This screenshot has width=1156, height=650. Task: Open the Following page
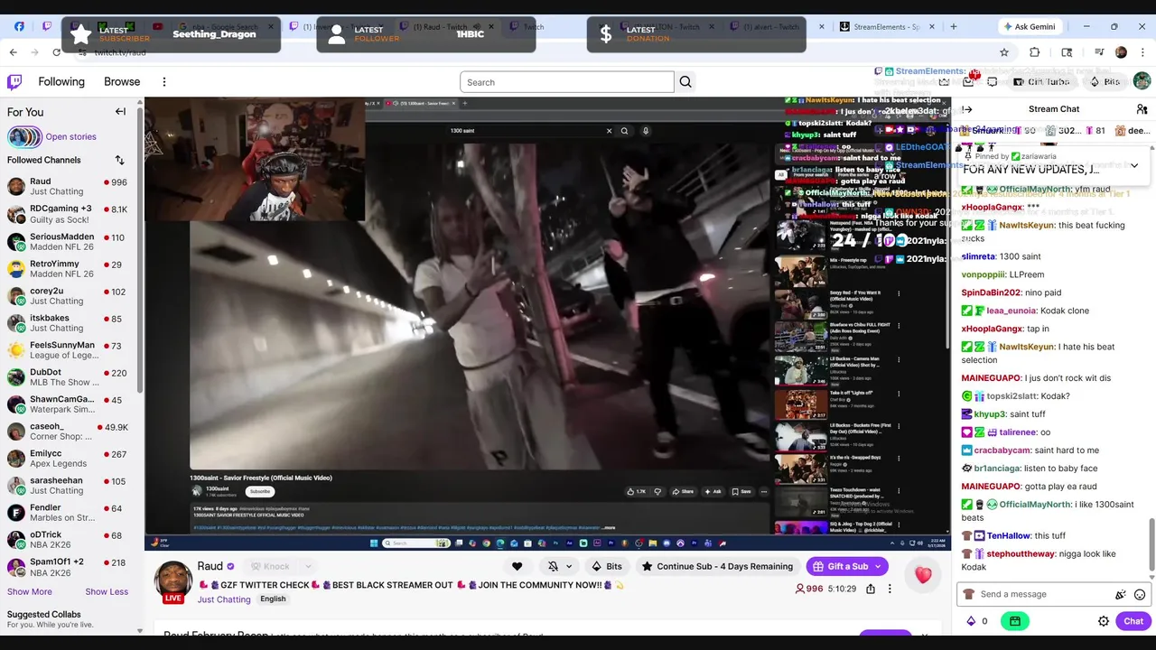61,81
